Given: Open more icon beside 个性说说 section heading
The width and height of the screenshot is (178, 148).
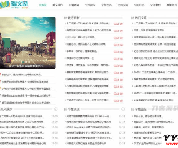Looking at the screenshot, I should point(123,109).
